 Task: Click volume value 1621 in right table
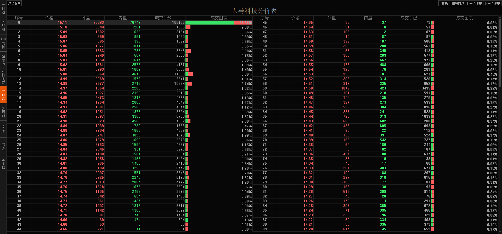point(426,74)
